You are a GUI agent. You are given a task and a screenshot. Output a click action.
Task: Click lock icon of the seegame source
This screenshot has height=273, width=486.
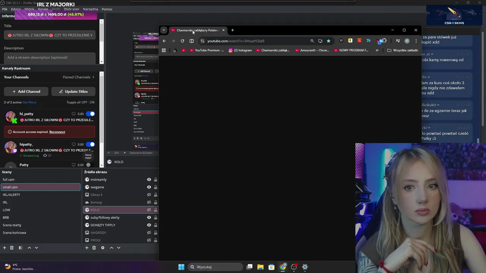pos(155,187)
